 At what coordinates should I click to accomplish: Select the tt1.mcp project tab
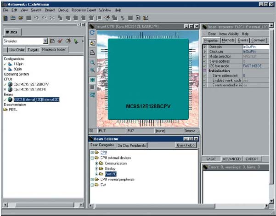pyautogui.click(x=11, y=32)
